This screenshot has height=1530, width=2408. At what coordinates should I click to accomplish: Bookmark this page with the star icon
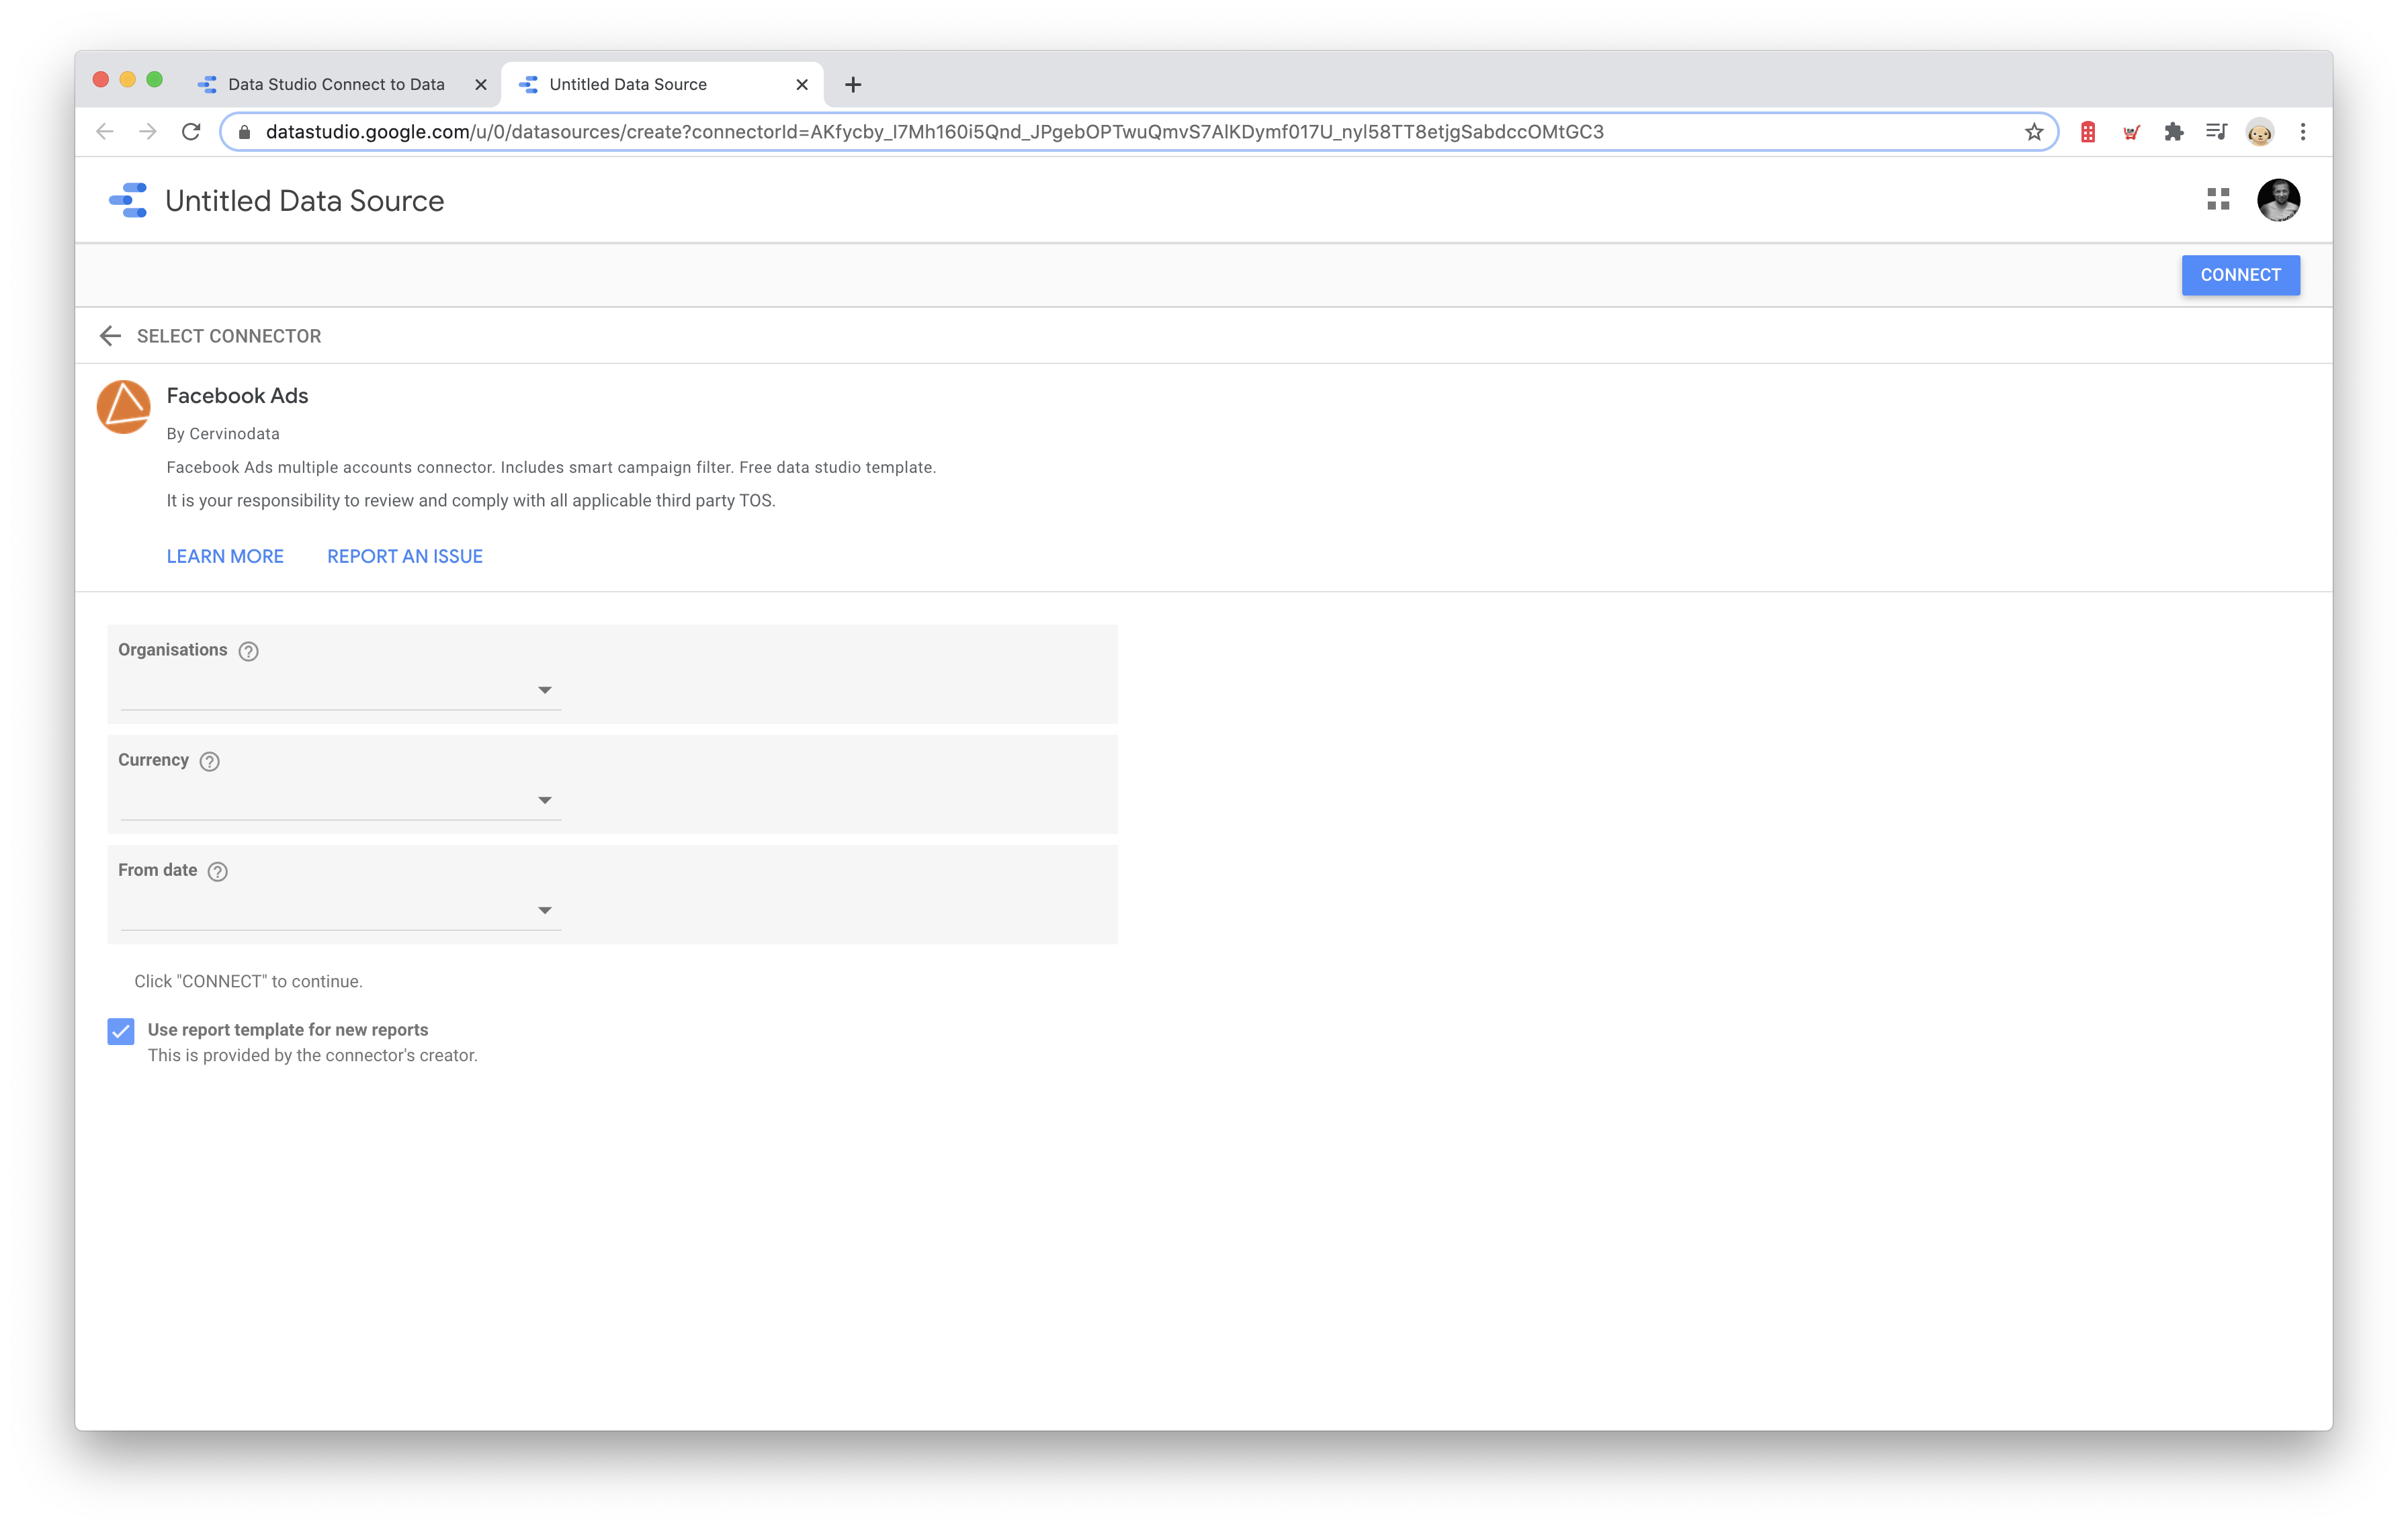point(2033,132)
